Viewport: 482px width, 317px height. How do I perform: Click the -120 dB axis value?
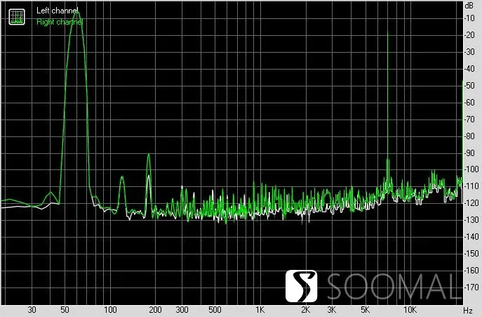[x=471, y=203]
